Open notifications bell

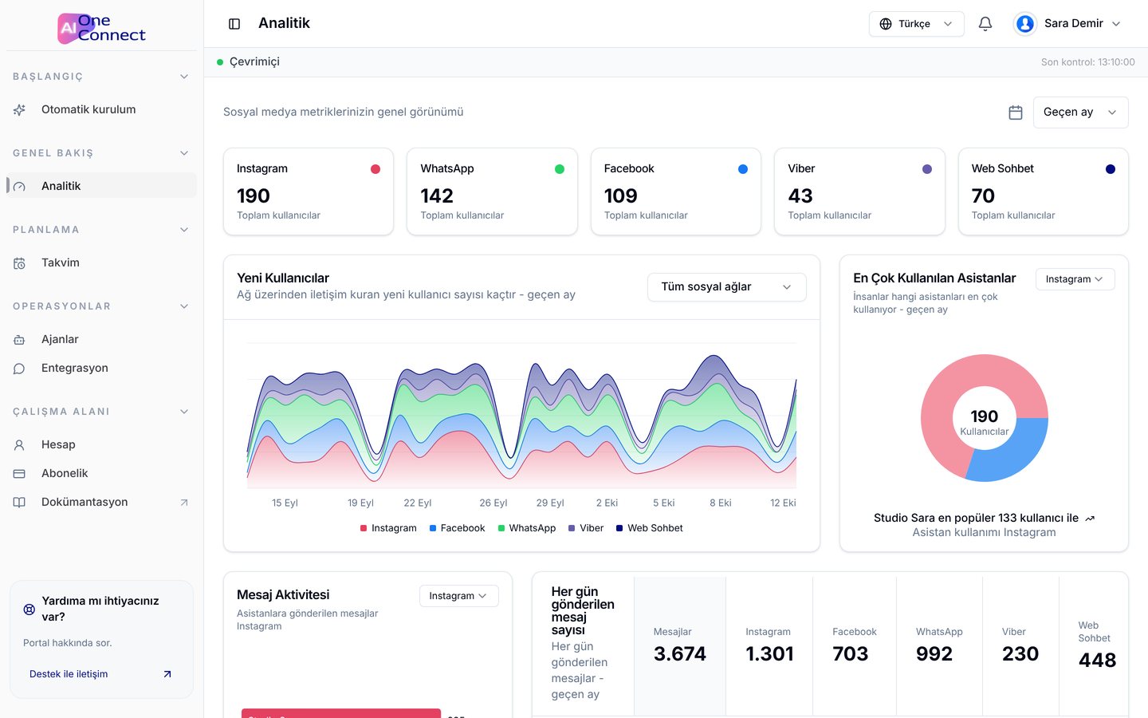[x=985, y=24]
